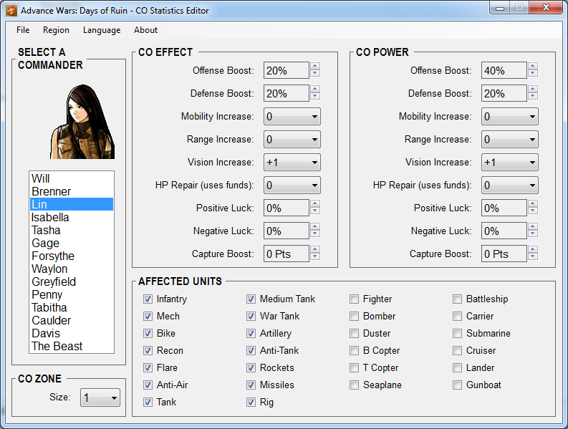
Task: Uncheck the Infantry checkbox
Action: (148, 299)
